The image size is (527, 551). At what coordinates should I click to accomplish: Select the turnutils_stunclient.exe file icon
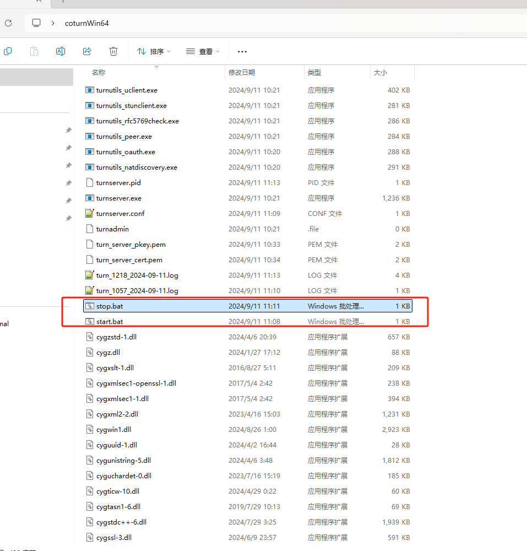[90, 105]
